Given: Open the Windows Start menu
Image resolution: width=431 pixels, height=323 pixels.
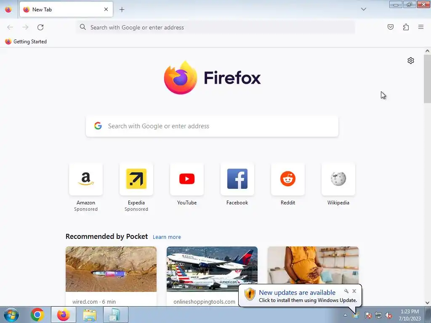Looking at the screenshot, I should pos(11,315).
